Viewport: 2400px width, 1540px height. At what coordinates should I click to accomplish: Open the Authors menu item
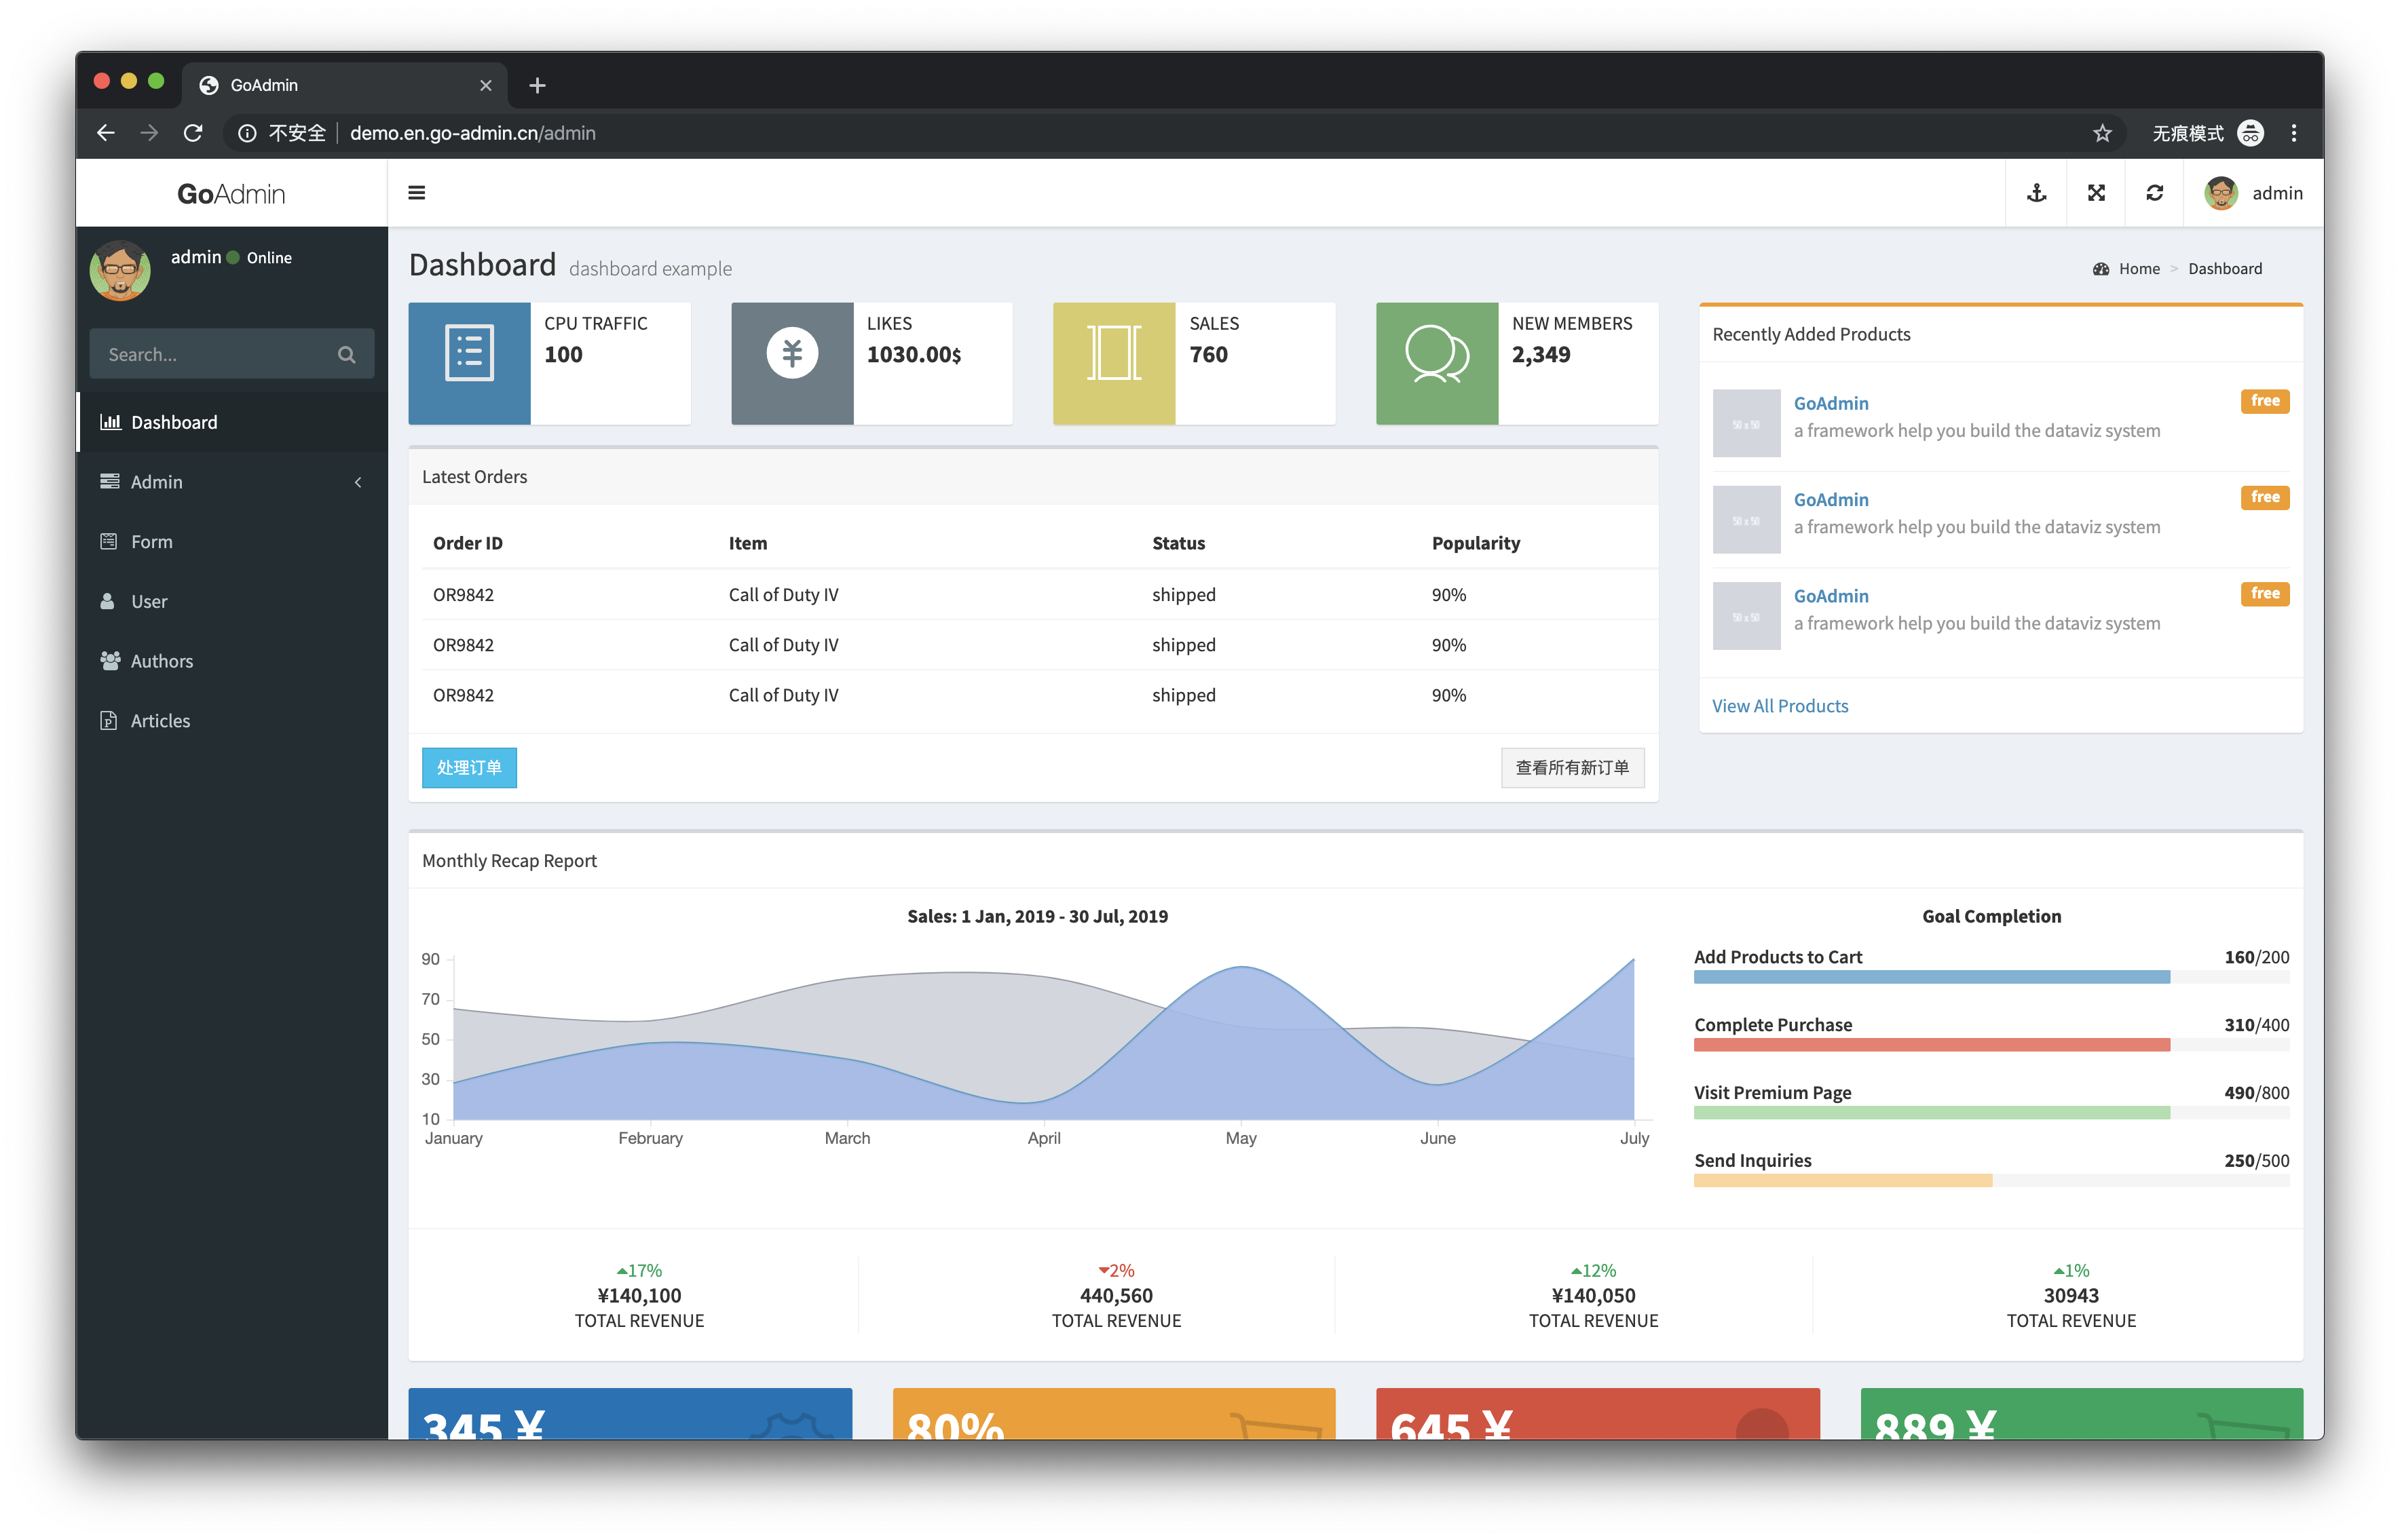click(x=162, y=661)
